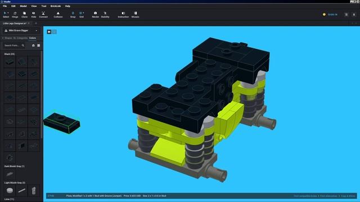Open the Model menu

[23, 6]
